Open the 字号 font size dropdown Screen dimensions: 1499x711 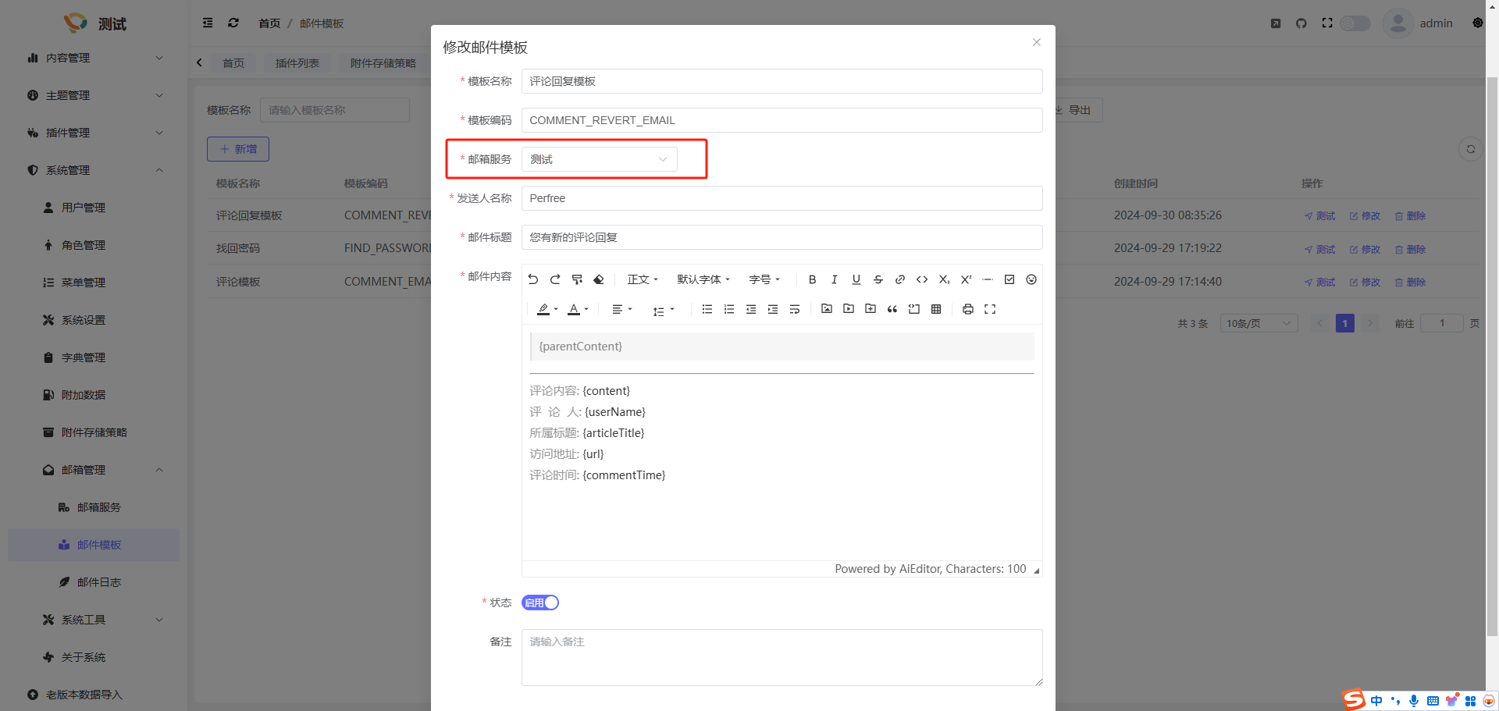click(764, 279)
